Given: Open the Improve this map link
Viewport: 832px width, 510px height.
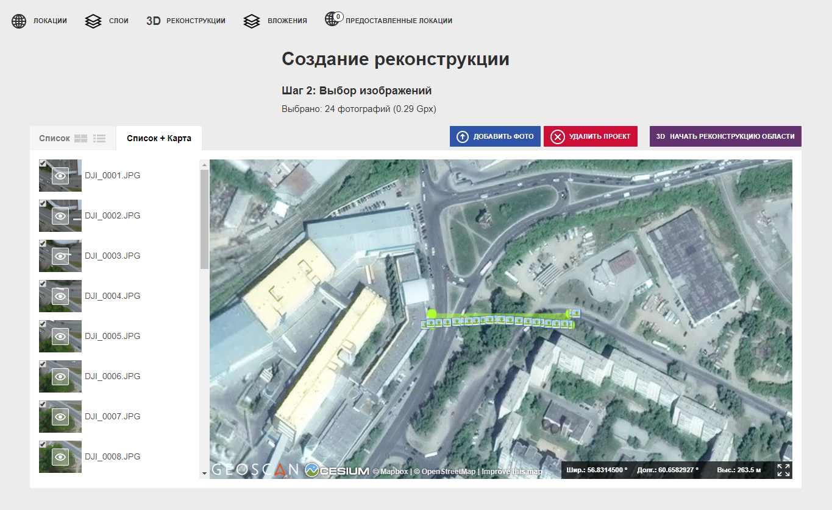Looking at the screenshot, I should (x=512, y=472).
